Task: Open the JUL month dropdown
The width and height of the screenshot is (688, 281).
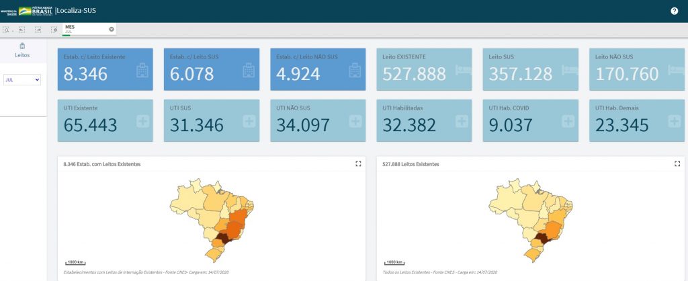Action: click(22, 79)
